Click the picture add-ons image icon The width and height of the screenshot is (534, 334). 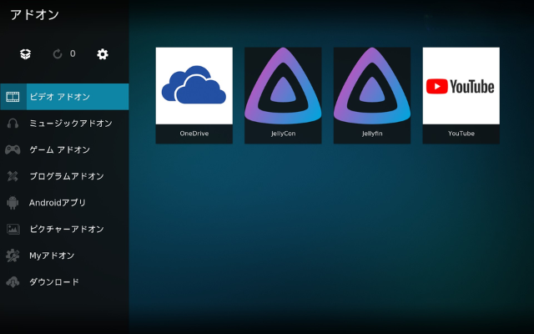[x=13, y=230]
